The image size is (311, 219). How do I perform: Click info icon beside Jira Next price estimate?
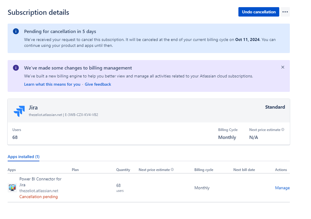point(283,130)
